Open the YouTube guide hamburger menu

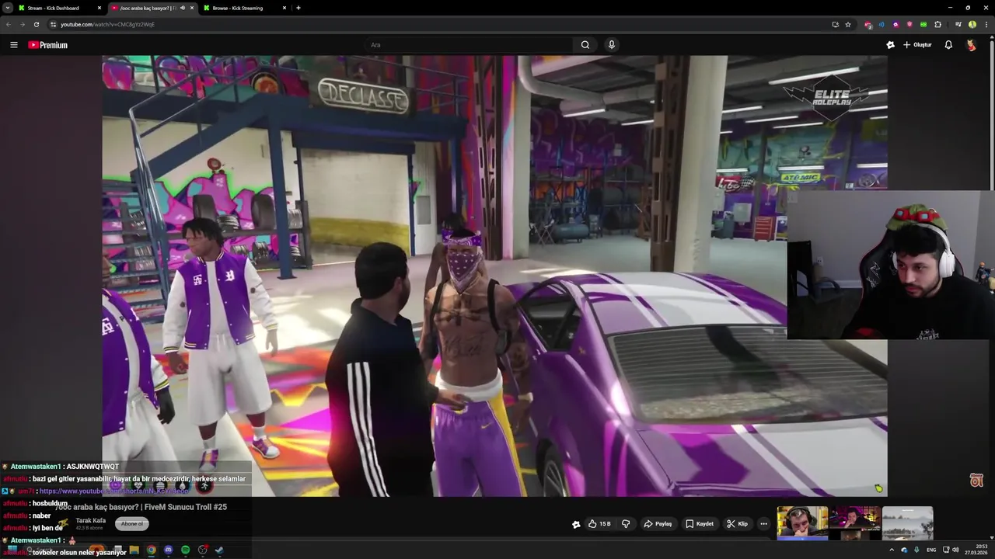click(x=13, y=45)
